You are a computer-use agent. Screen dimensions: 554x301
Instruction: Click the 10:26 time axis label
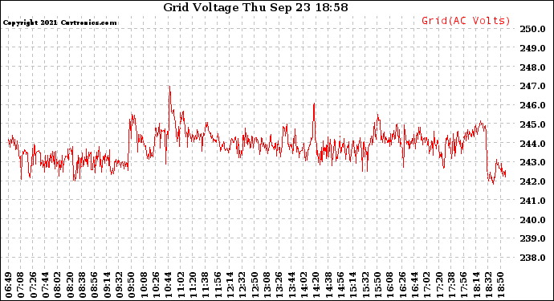(x=157, y=285)
